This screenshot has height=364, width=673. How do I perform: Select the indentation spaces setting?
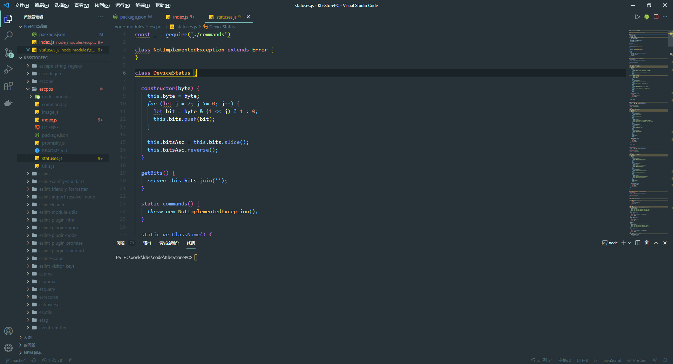point(565,360)
